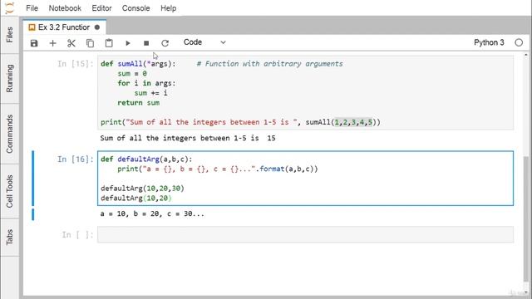Collapse cell 16 output using blue bar

coord(33,214)
